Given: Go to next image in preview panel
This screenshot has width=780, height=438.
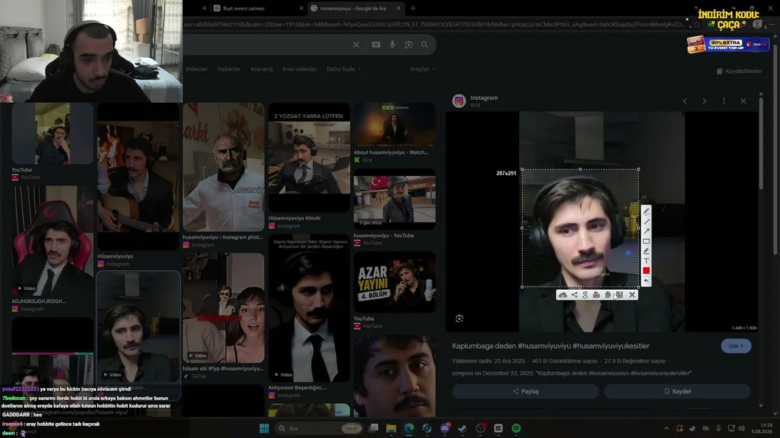Looking at the screenshot, I should tap(704, 101).
